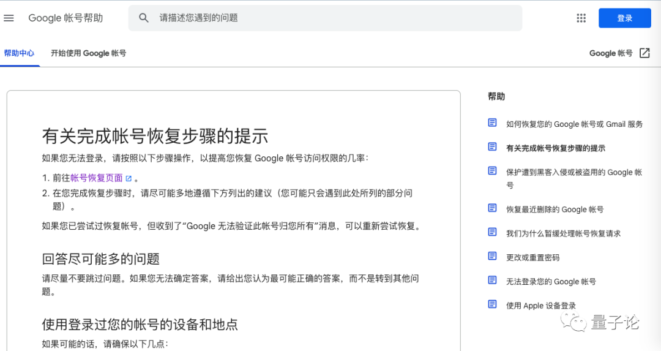Click article icon next to 恢复最近删除的 Google 帐号
The height and width of the screenshot is (351, 661).
[492, 208]
